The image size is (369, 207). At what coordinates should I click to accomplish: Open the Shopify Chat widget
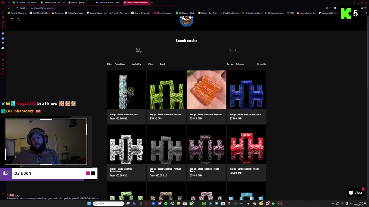[x=355, y=193]
